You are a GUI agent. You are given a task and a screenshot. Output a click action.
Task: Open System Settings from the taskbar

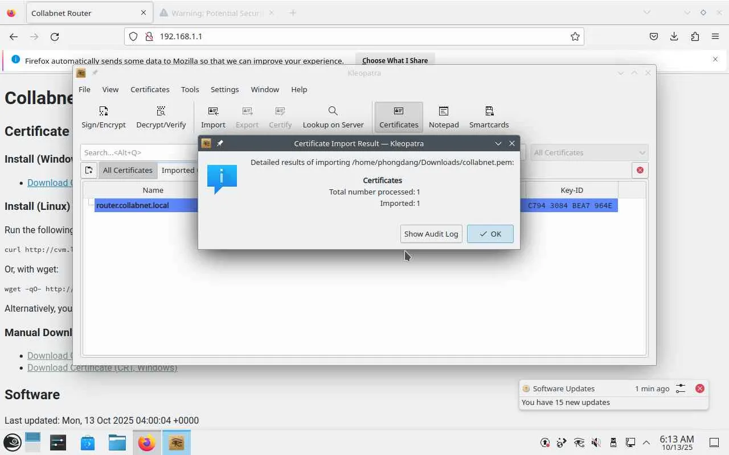(x=58, y=442)
